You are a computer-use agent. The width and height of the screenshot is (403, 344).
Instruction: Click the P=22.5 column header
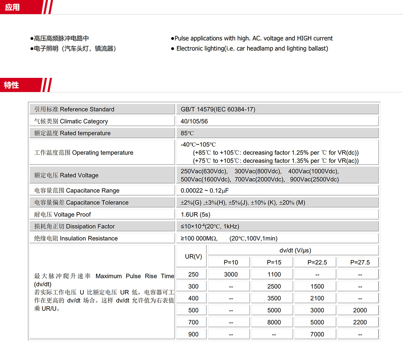click(x=315, y=262)
